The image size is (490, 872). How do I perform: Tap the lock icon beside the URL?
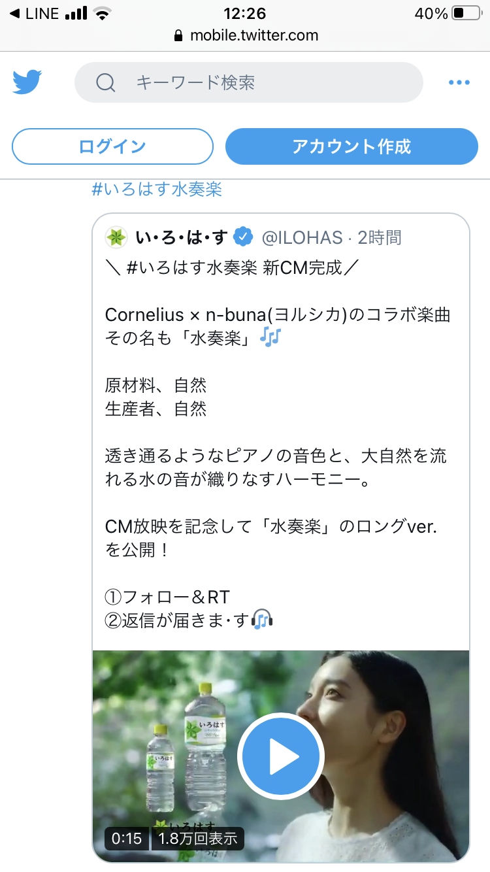point(178,36)
